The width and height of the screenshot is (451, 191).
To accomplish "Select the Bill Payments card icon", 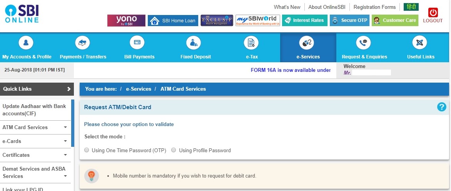I will [139, 43].
